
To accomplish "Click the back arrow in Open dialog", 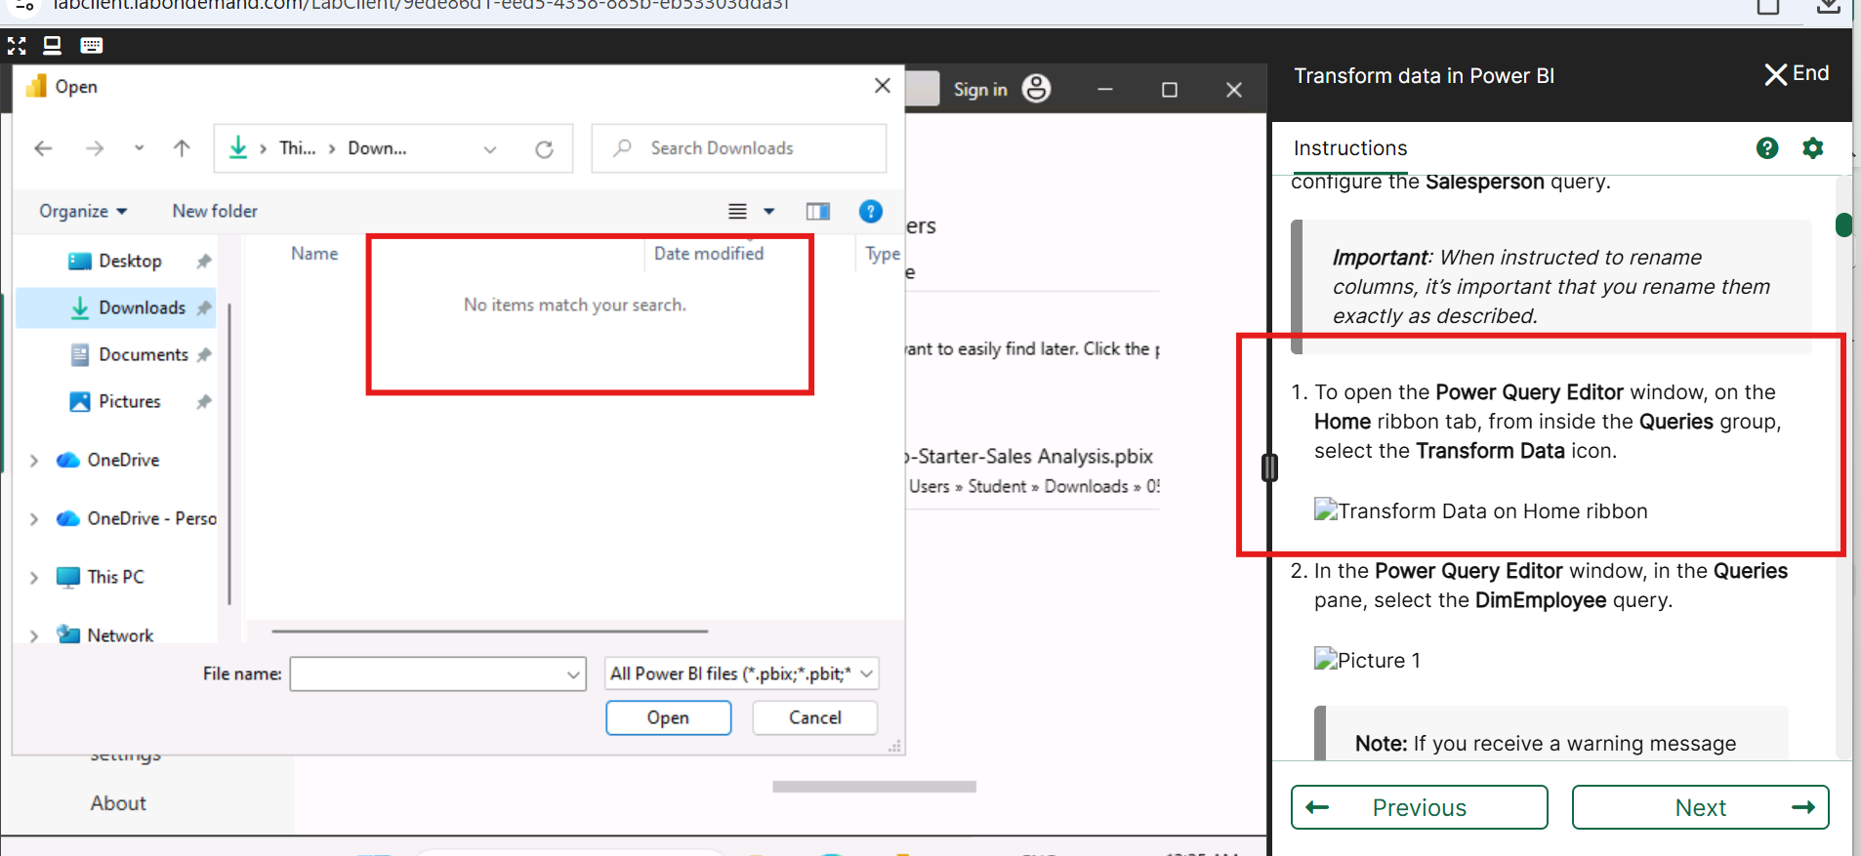I will click(x=43, y=148).
